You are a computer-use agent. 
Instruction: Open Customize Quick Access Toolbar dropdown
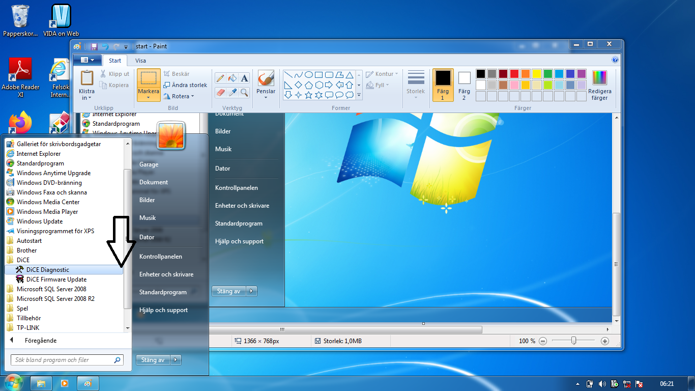[126, 47]
